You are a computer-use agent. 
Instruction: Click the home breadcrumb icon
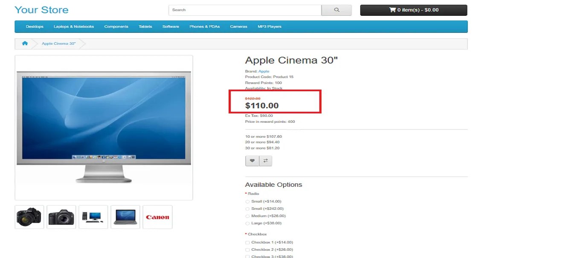[25, 43]
